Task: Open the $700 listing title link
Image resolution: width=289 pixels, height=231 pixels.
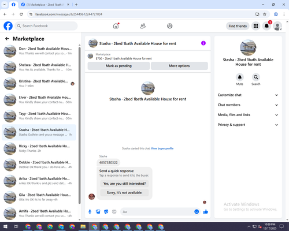Action: coord(124,58)
